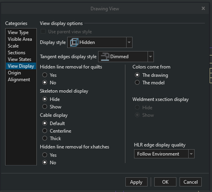Select Yes for hidden line removal for quilts
Screen dimensions: 212x192
coord(45,75)
